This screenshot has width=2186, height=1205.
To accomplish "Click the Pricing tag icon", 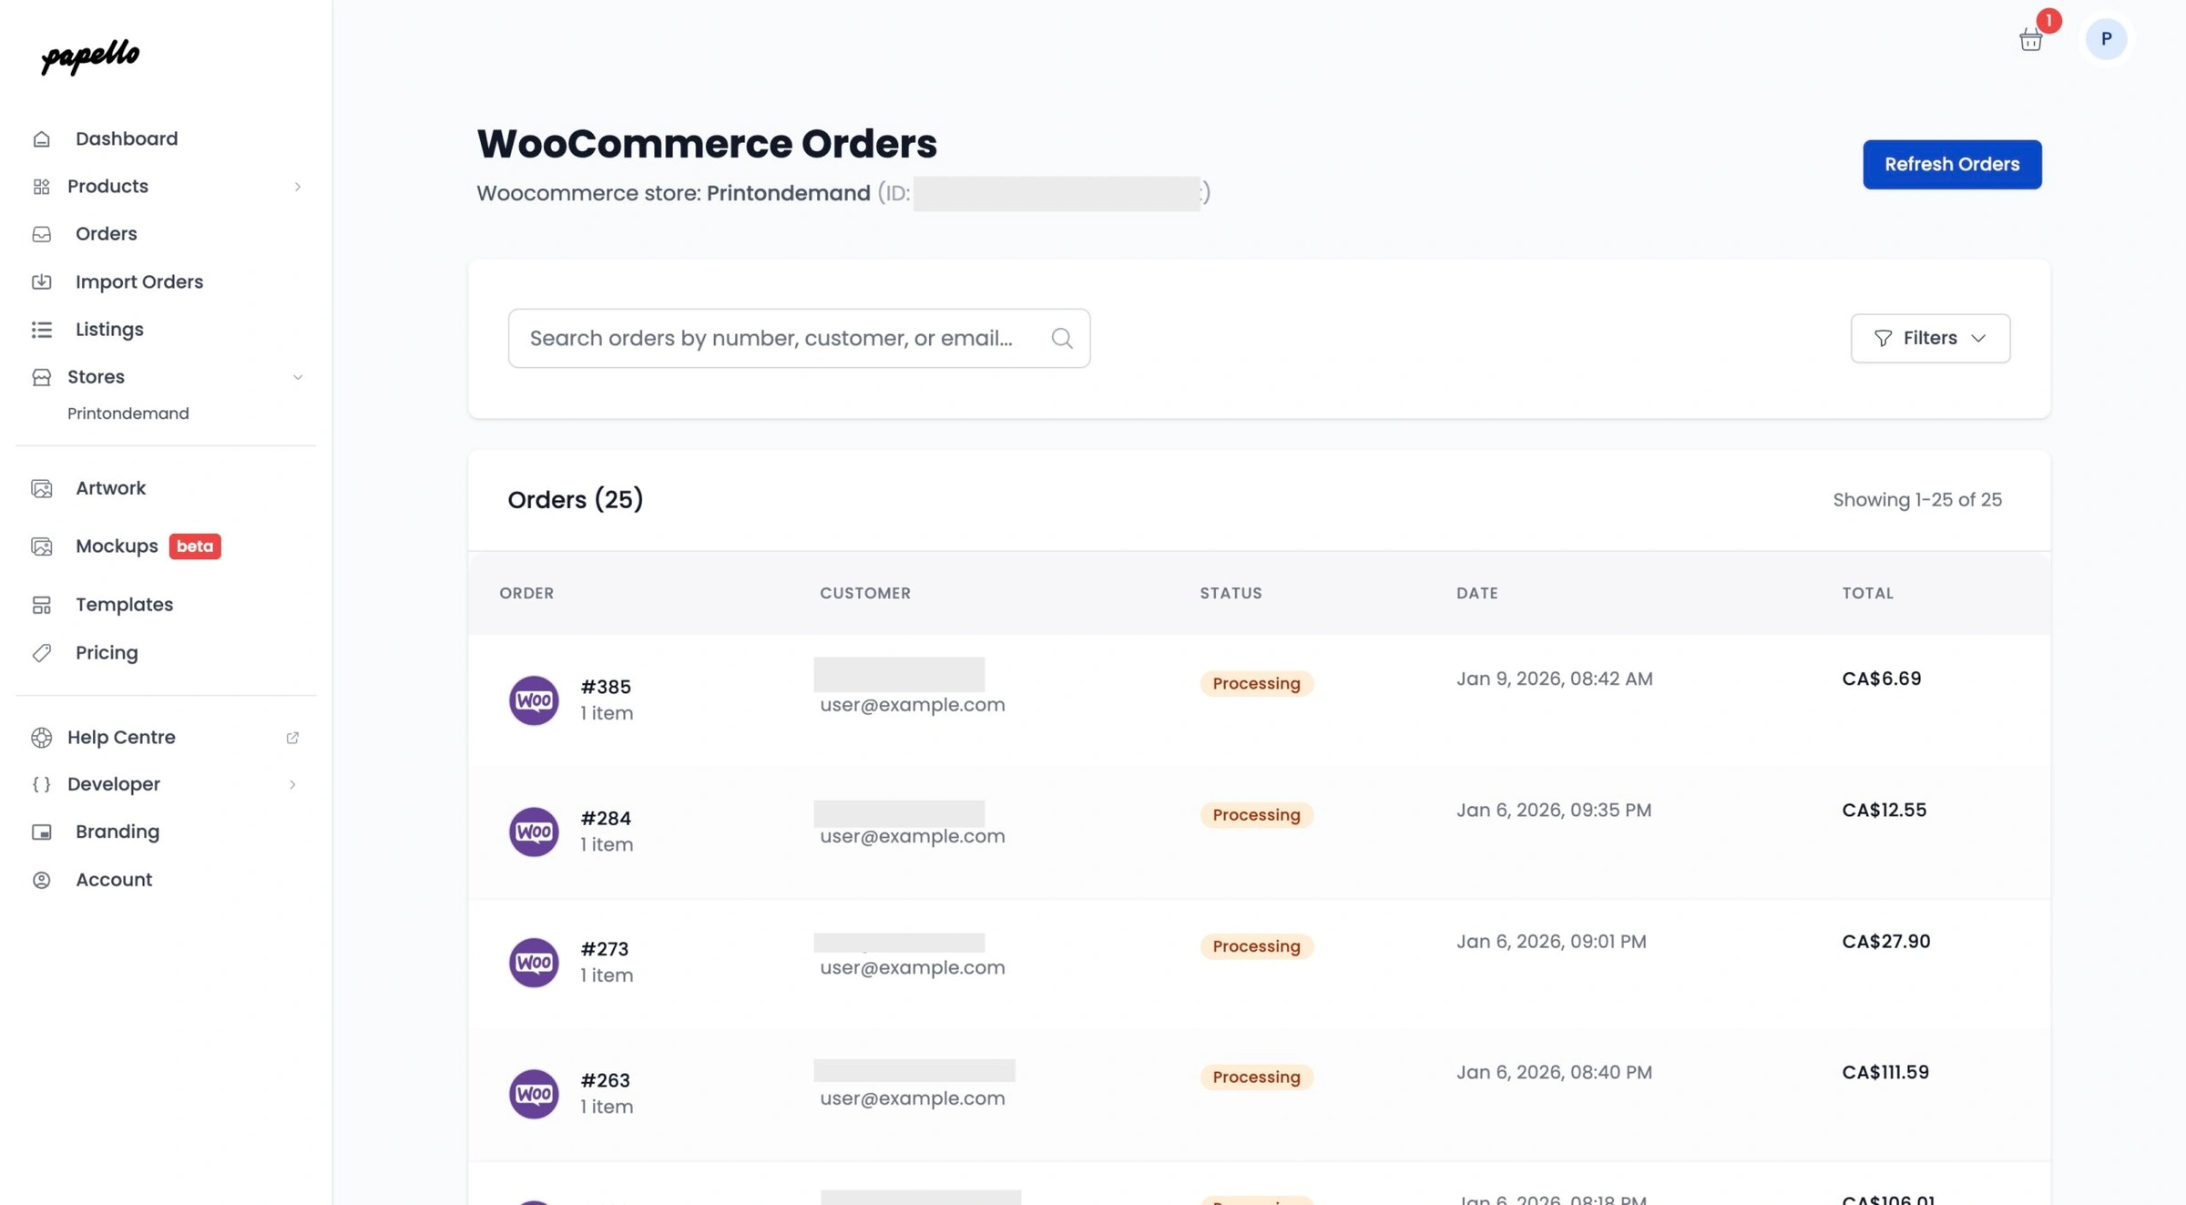I will coord(42,652).
